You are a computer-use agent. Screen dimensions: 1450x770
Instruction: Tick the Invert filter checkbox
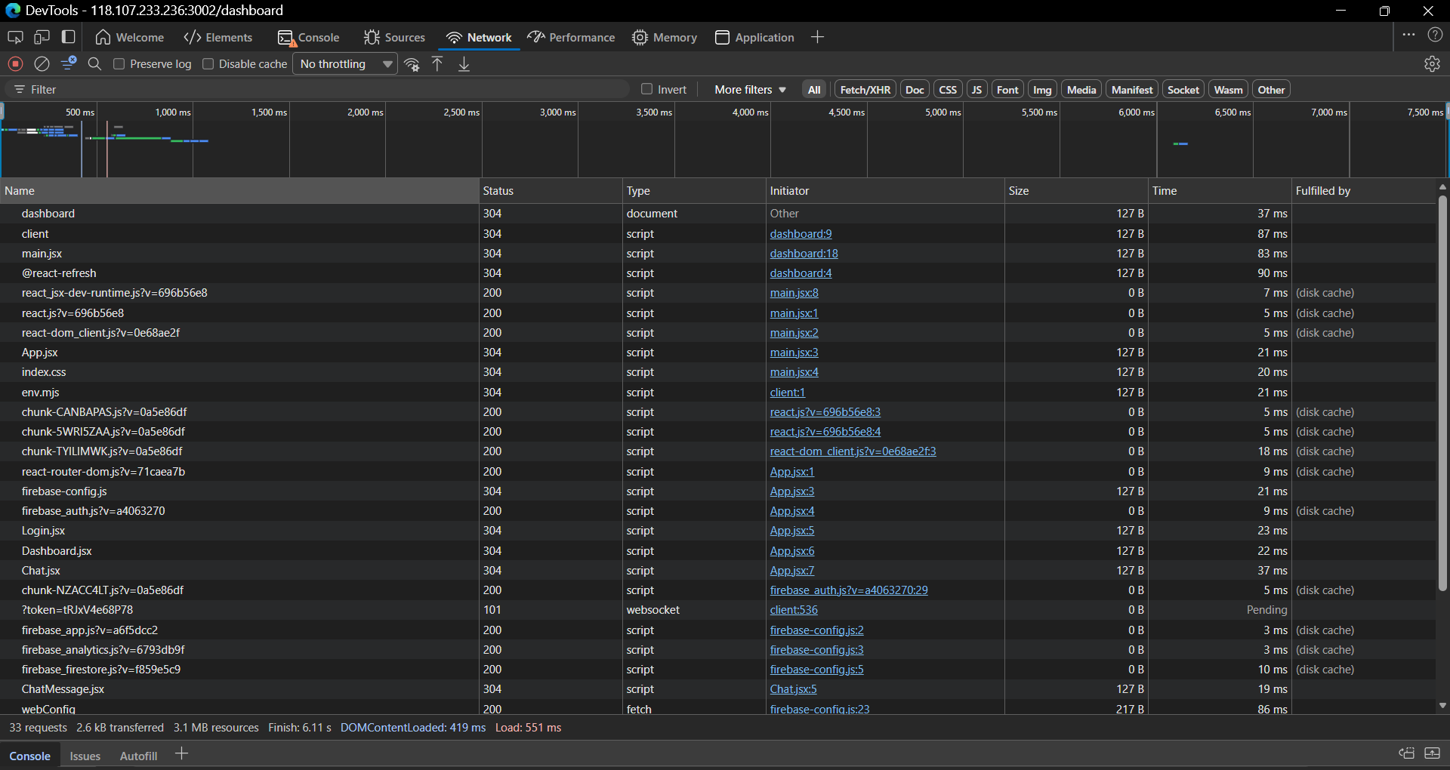[646, 89]
